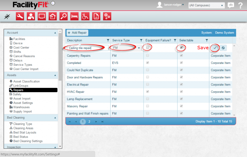Toggle Equipment Failure checkbox in edit row
Image resolution: width=247 pixels, height=157 pixels.
point(148,48)
